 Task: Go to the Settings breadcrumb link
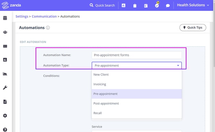[22, 16]
